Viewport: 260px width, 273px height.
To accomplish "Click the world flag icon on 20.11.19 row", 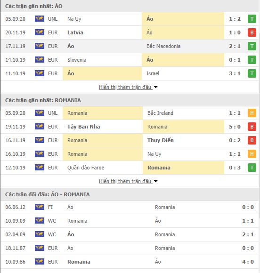I will tap(40, 32).
